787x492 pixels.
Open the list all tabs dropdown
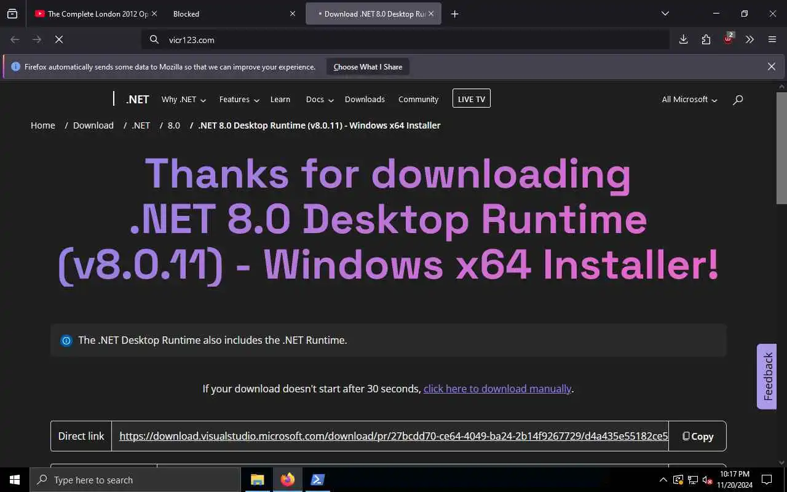click(x=665, y=14)
